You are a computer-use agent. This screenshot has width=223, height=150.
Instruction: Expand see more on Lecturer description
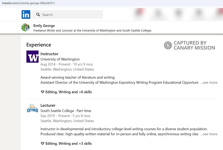tap(209, 134)
